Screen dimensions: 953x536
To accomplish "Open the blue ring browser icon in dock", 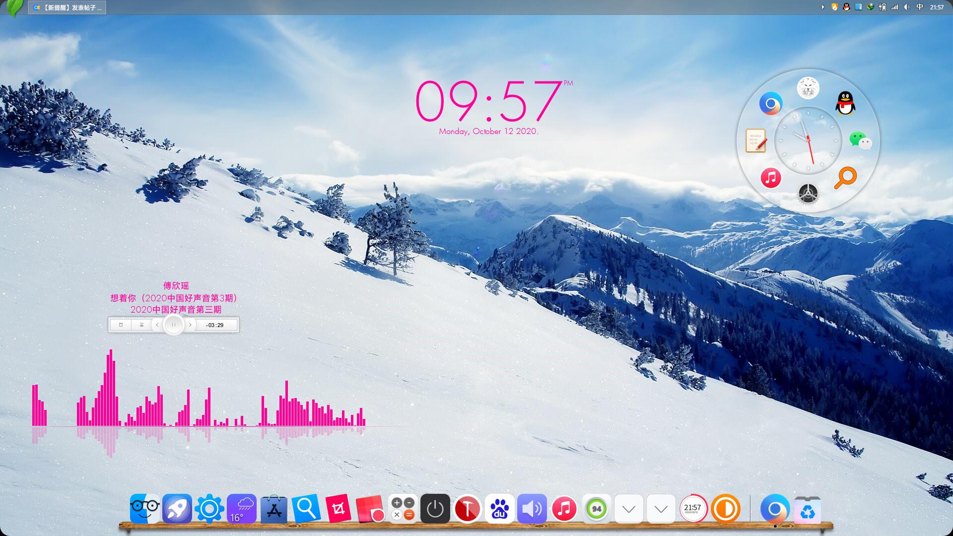I will coord(775,509).
